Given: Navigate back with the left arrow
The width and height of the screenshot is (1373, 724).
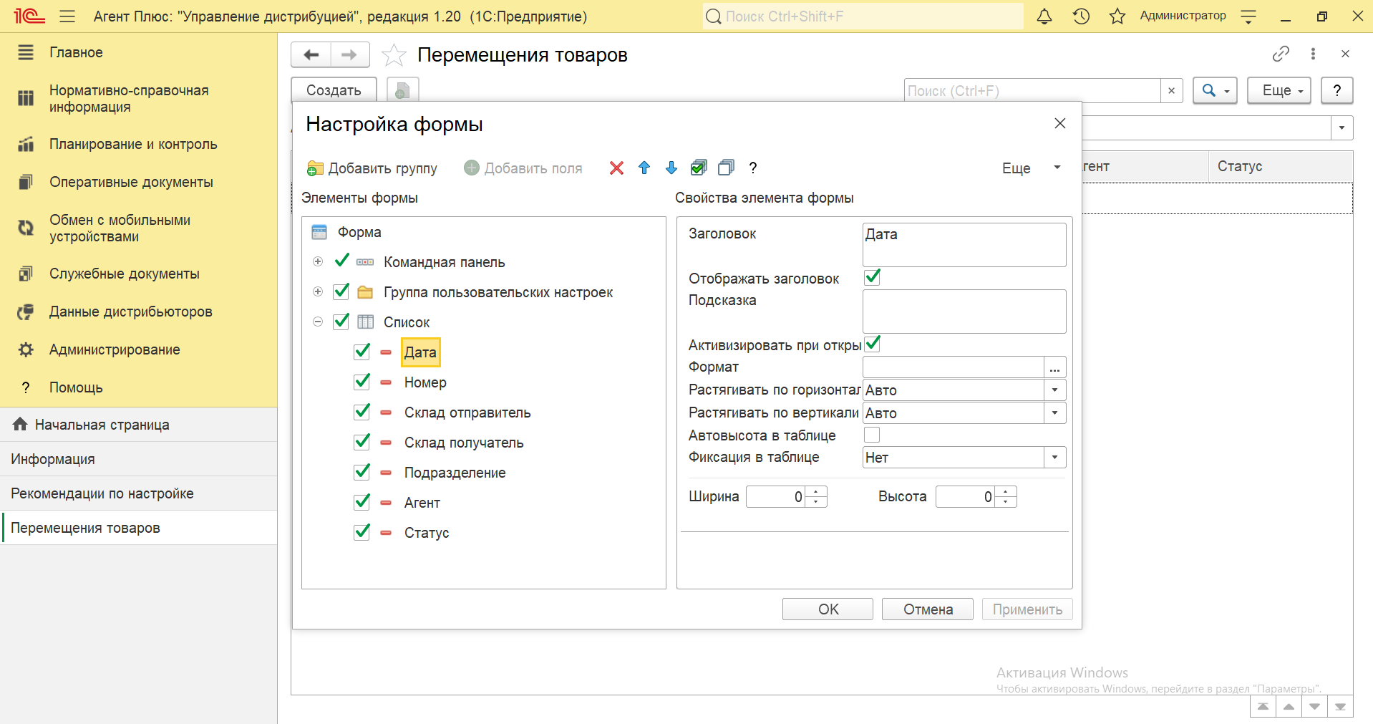Looking at the screenshot, I should [311, 54].
